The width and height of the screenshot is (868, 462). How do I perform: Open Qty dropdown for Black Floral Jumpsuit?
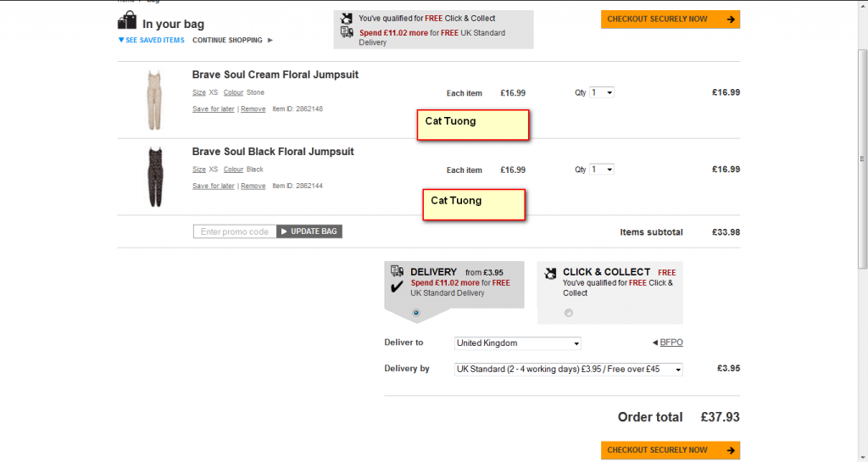pos(602,170)
